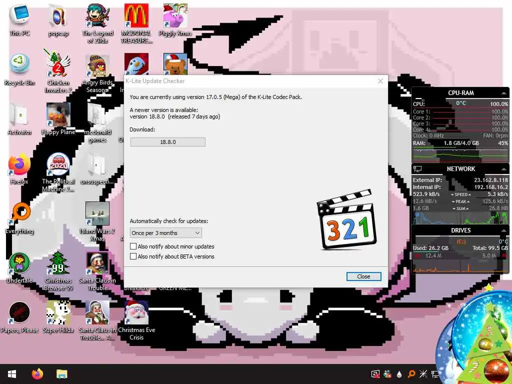Click the colorful people tray icon
Viewport: 512px width, 384px height.
point(387,374)
